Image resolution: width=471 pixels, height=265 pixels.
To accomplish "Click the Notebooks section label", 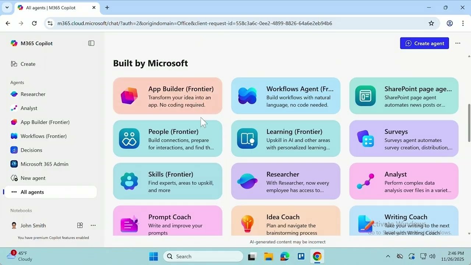I will [x=21, y=211].
